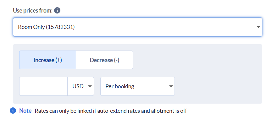
Task: Click the minus sign in Decrease button
Action: point(117,60)
